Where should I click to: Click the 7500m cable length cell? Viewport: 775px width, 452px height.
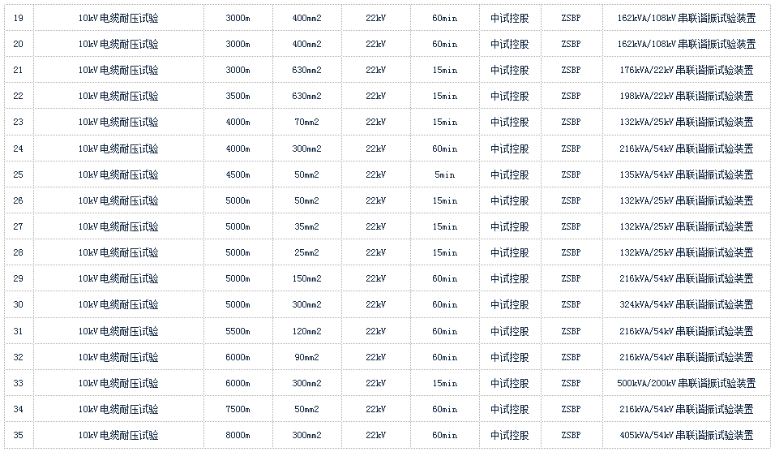click(x=238, y=409)
